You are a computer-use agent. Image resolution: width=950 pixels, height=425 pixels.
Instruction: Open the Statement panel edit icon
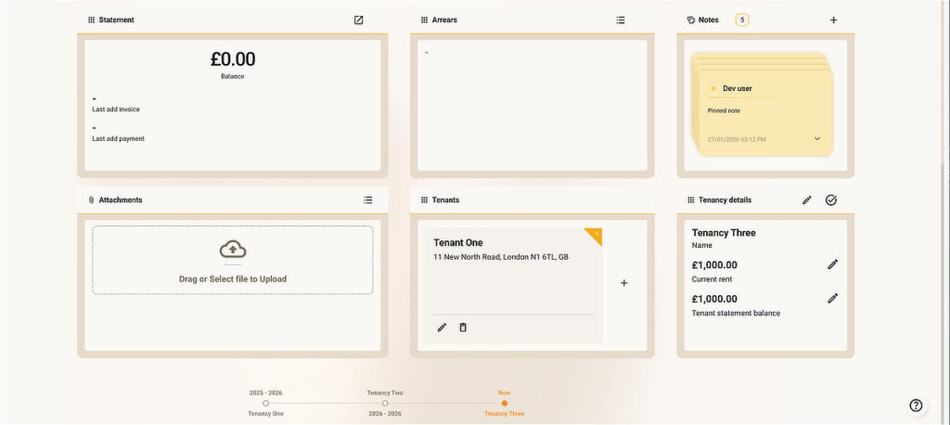coord(359,19)
